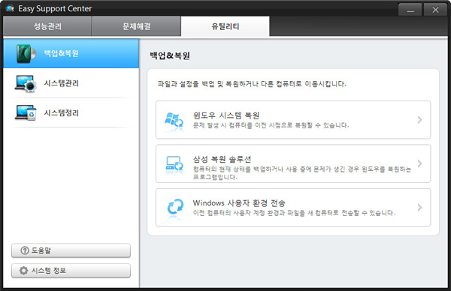Click the 삼성 복원 솔루션 icon
The image size is (451, 291).
[174, 163]
